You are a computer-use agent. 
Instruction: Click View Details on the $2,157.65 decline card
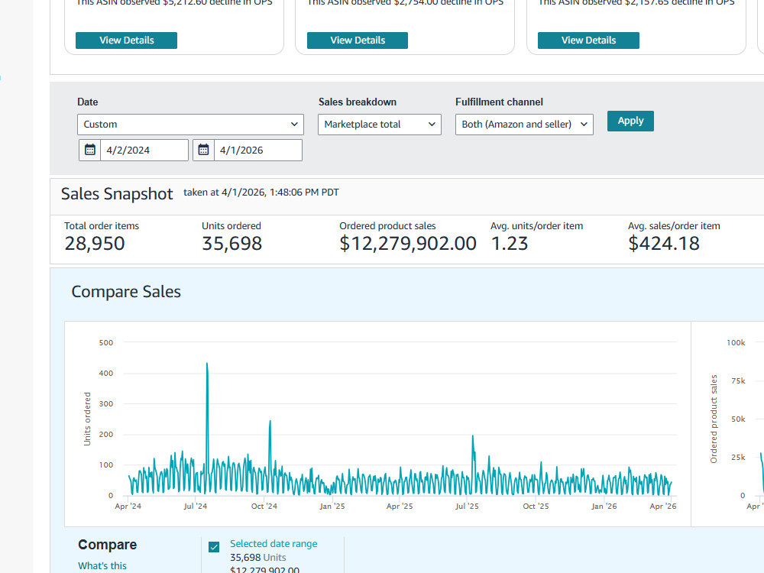(x=588, y=40)
